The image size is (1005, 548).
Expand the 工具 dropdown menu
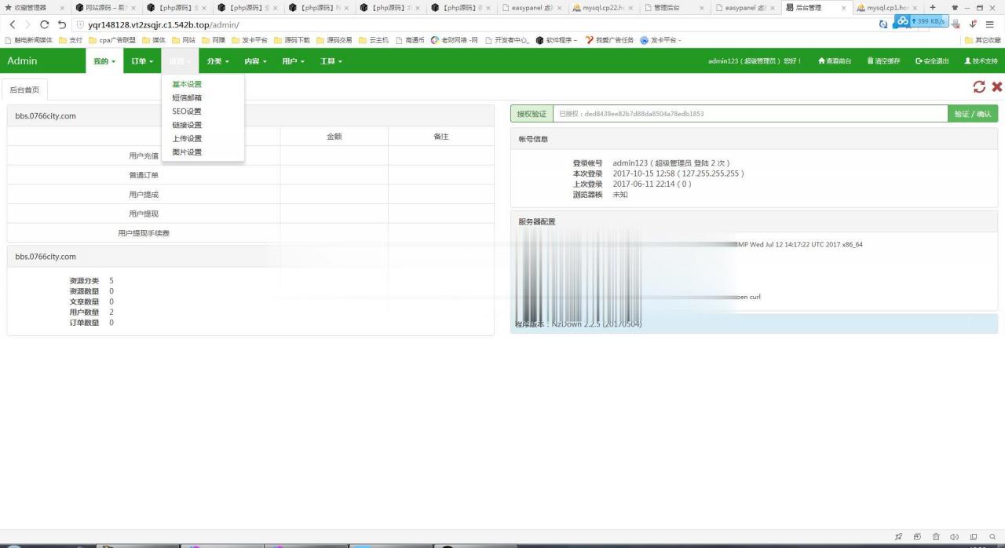point(331,60)
